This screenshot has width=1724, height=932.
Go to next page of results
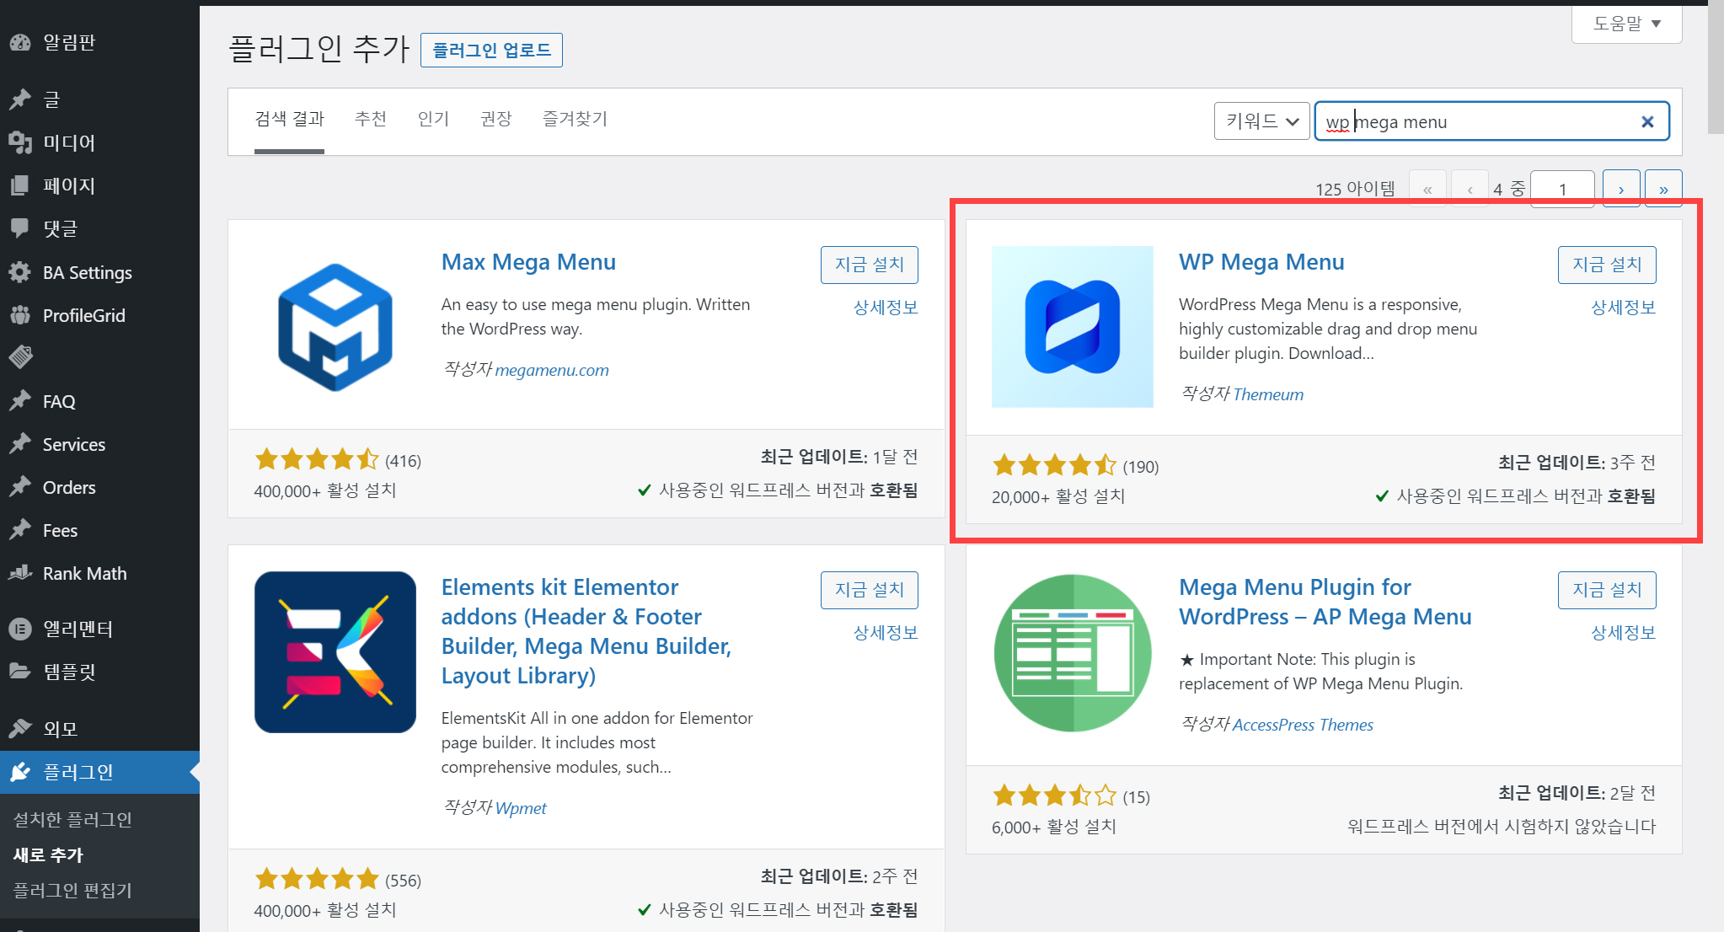(x=1620, y=190)
